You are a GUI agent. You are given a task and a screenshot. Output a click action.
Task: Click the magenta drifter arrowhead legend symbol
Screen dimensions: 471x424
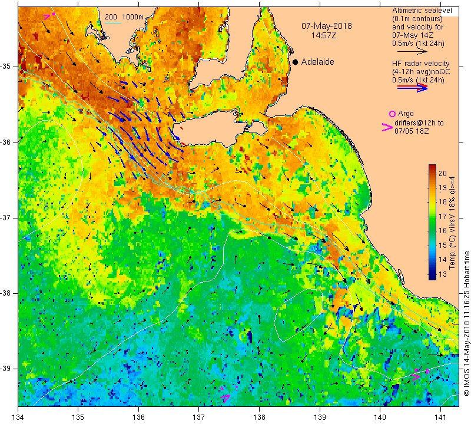[387, 127]
